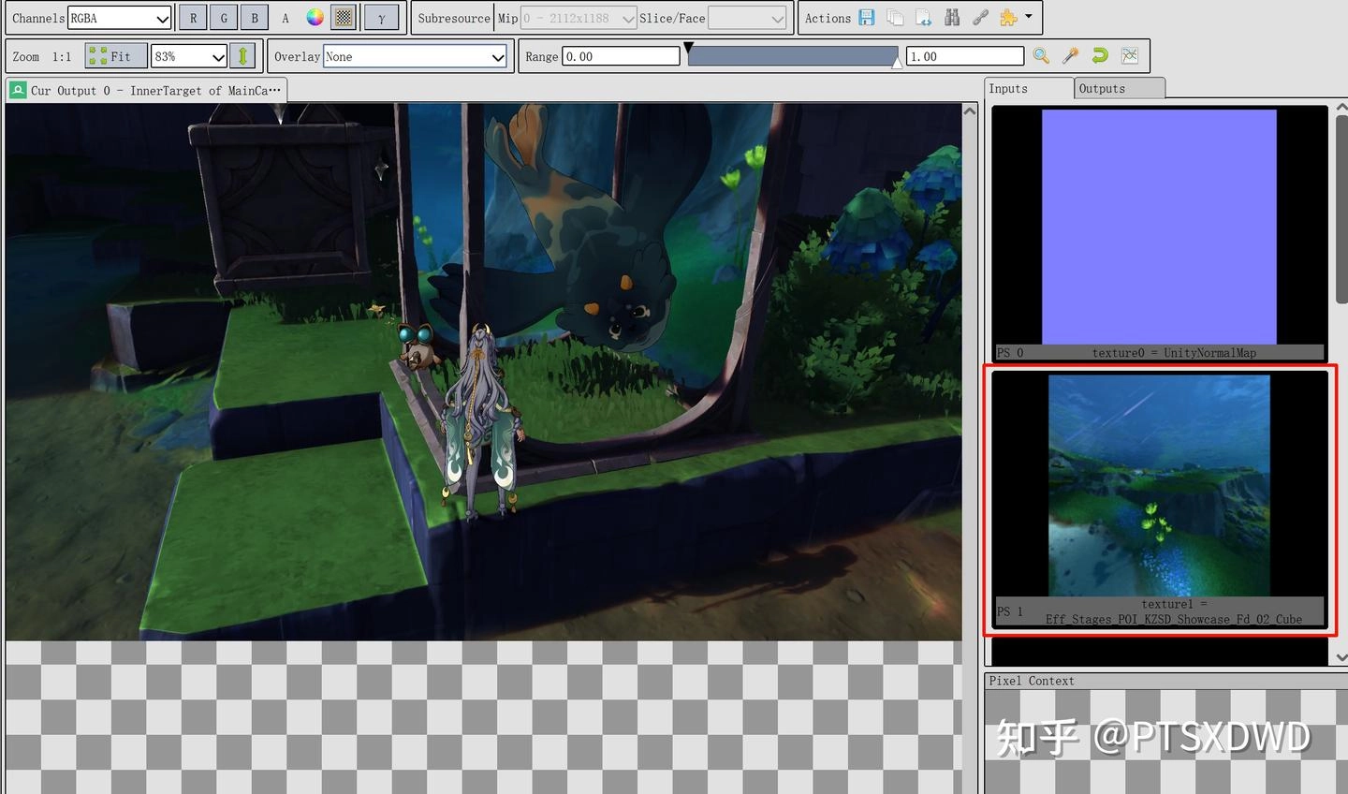Pick the alpha background colour wheel

pyautogui.click(x=315, y=18)
